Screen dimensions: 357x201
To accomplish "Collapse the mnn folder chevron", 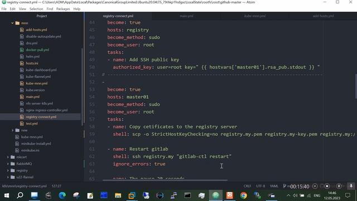I will point(12,23).
